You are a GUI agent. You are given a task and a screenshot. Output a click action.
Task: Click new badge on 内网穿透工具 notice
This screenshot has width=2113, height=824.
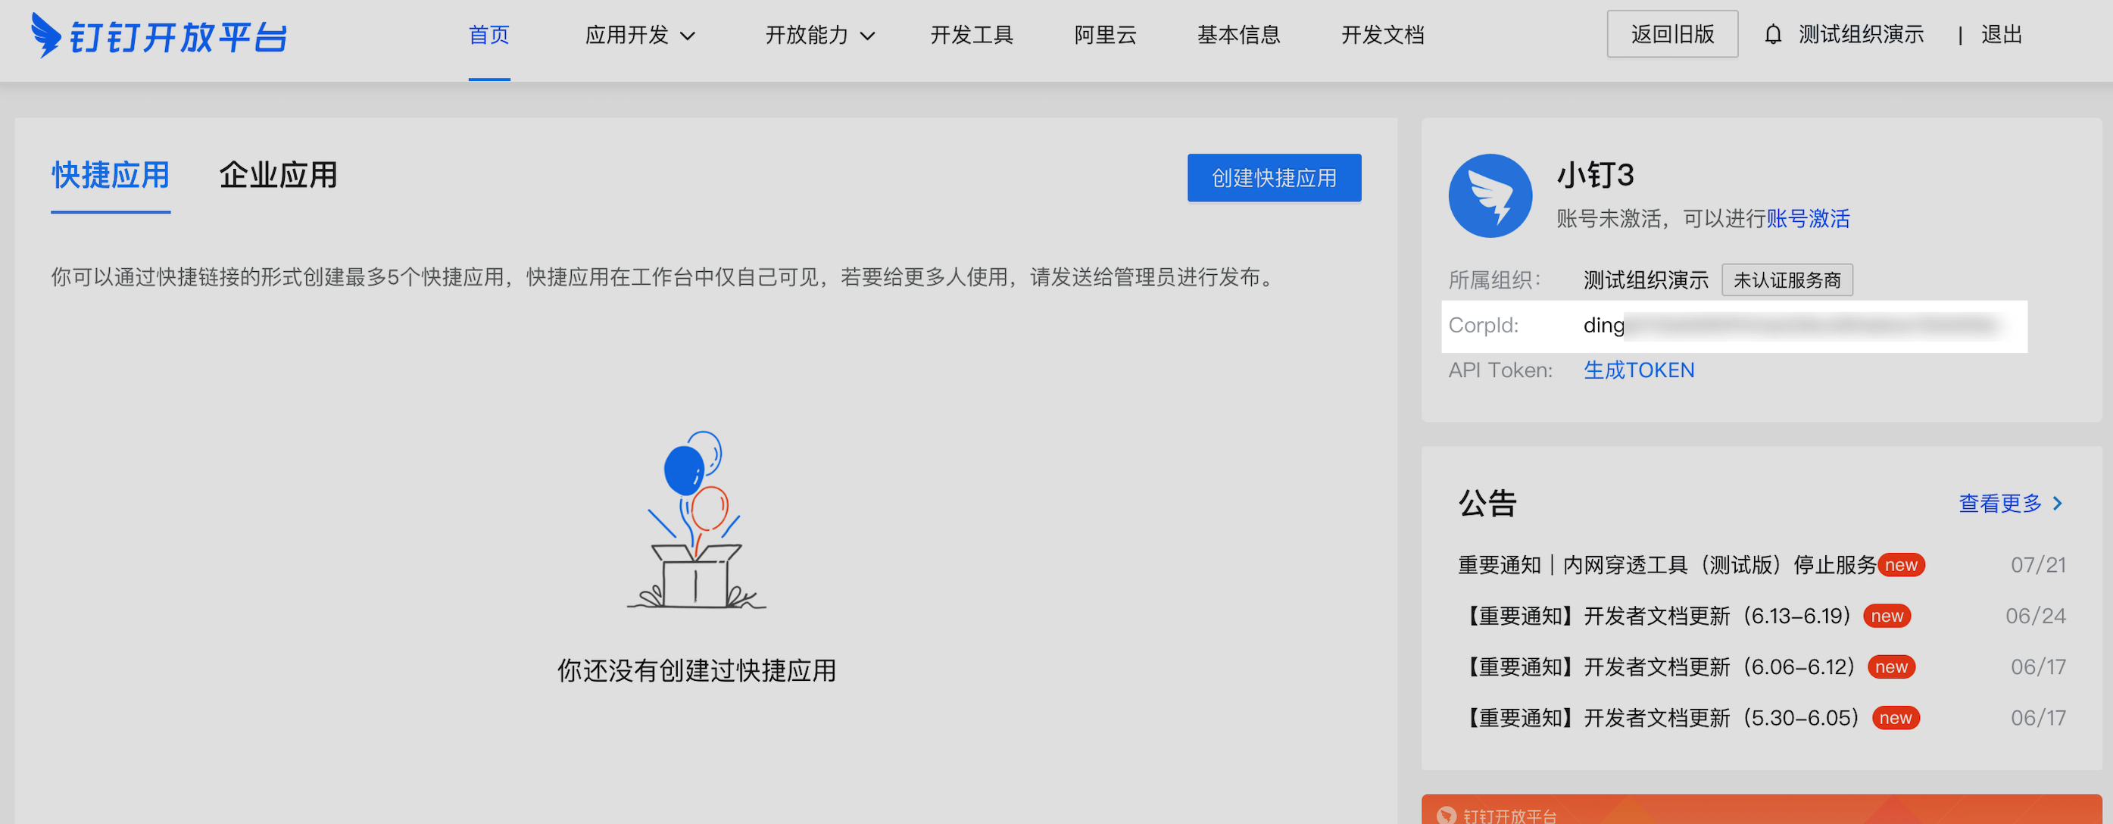[x=1900, y=565]
